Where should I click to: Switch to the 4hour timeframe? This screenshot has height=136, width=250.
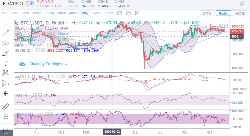pos(74,13)
